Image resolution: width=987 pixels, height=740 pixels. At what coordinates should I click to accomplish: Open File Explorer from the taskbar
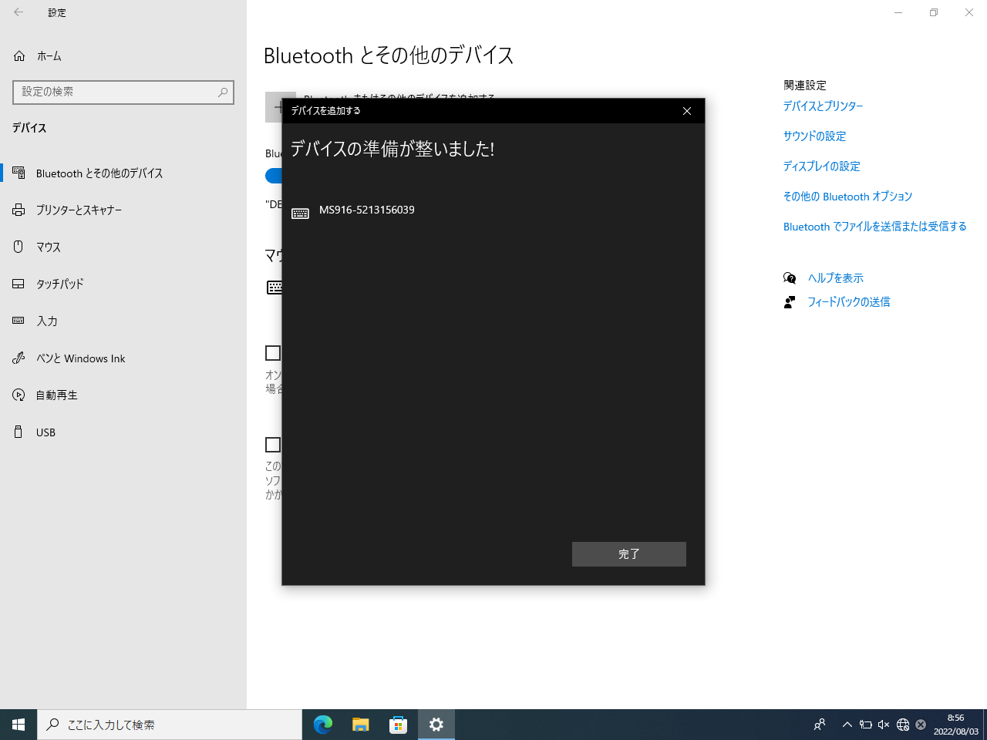pyautogui.click(x=361, y=725)
